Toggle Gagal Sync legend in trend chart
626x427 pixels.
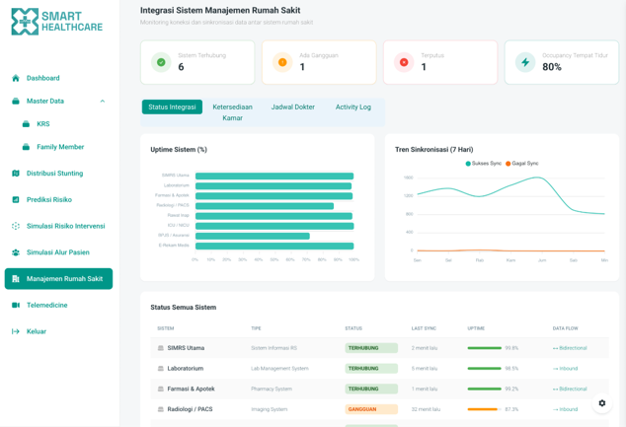521,164
